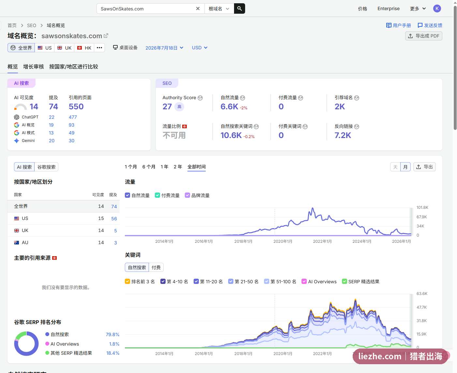Open the USD currency dropdown

[x=199, y=48]
